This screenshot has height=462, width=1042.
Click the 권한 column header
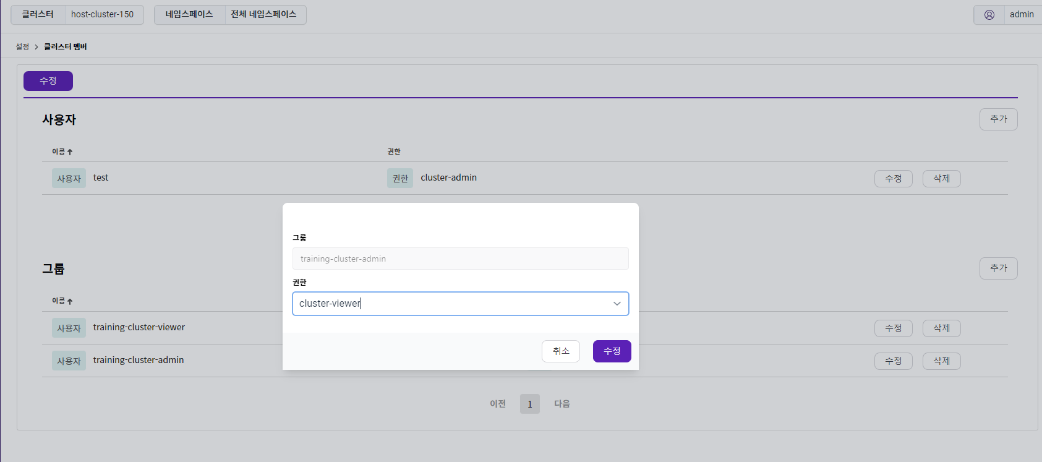394,152
